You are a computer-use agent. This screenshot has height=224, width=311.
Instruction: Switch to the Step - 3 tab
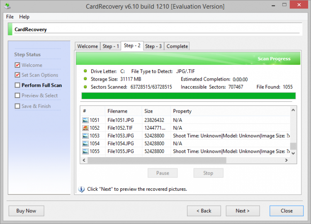(x=153, y=46)
